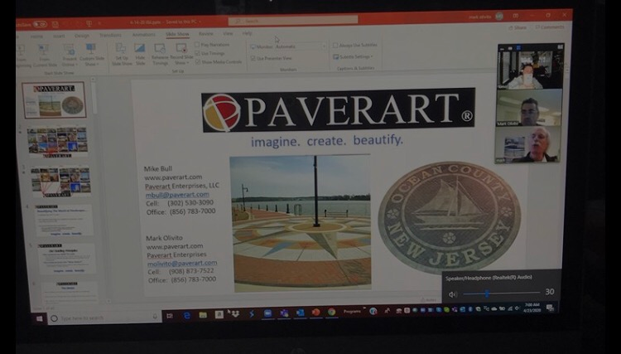
Task: Click ribbon display options icon
Action: (516, 17)
